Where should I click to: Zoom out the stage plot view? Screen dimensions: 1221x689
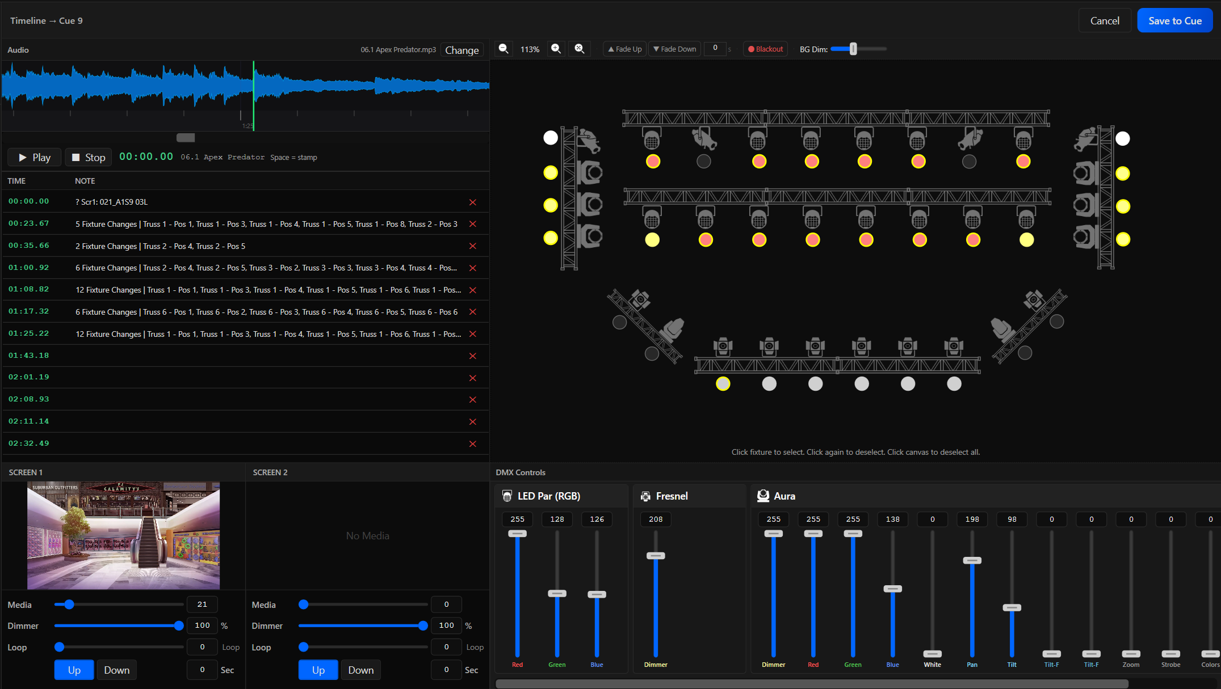(x=503, y=49)
